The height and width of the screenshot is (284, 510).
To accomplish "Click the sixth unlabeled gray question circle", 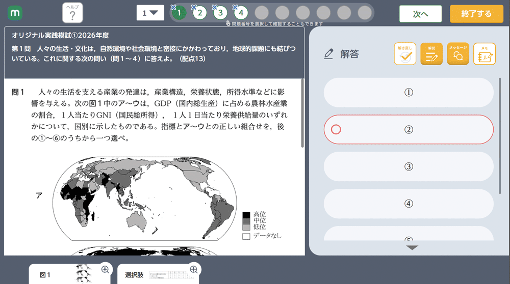I will tap(365, 13).
